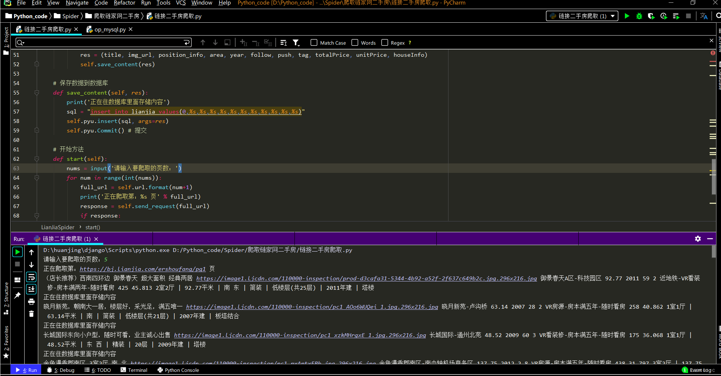The width and height of the screenshot is (721, 376).
Task: Open the Regex help question mark
Action: pos(410,43)
